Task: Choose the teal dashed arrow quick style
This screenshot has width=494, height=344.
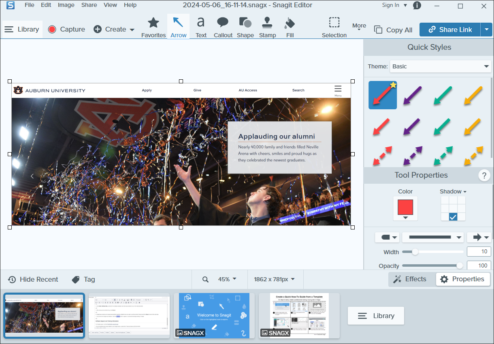Action: (443, 155)
